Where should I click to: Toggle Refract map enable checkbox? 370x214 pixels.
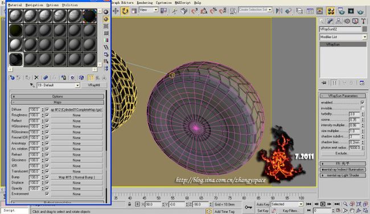click(x=47, y=154)
